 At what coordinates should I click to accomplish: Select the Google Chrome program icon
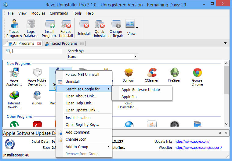[x=197, y=76]
